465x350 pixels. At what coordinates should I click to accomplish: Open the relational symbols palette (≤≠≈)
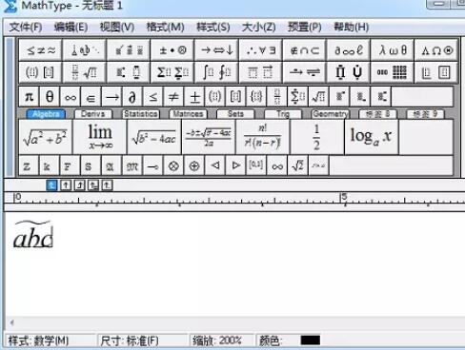(41, 50)
